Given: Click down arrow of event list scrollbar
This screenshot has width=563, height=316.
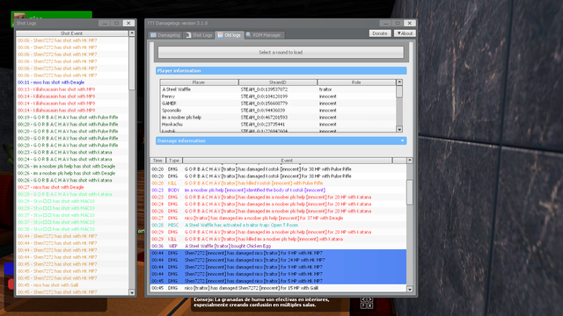Looking at the screenshot, I should (x=410, y=289).
